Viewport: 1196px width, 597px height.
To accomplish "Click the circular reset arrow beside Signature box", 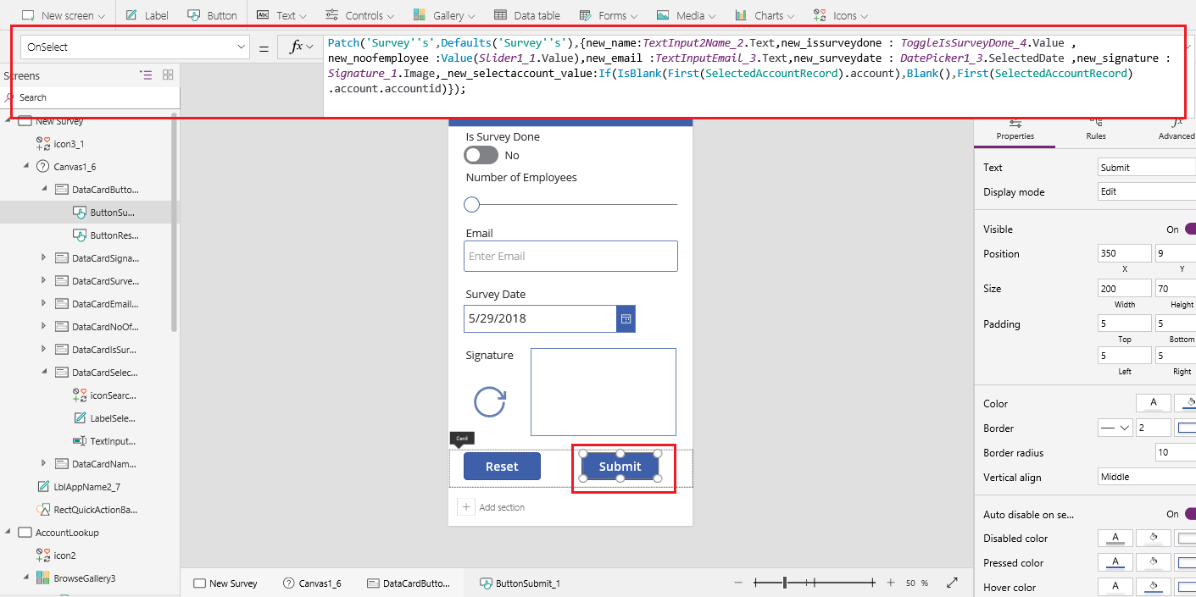I will click(489, 403).
